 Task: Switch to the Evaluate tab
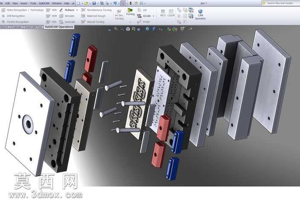(x=17, y=27)
